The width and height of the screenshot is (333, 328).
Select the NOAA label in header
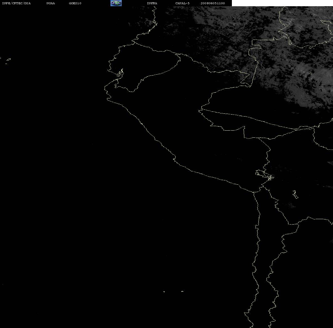(51, 3)
